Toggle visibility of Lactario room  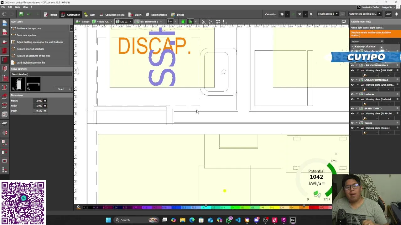point(352,94)
